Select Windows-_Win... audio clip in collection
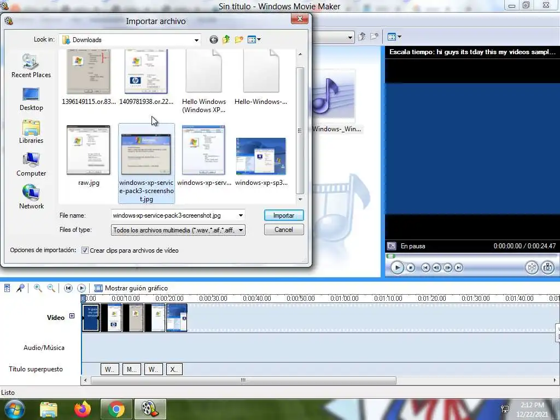The width and height of the screenshot is (560, 420). [x=335, y=101]
